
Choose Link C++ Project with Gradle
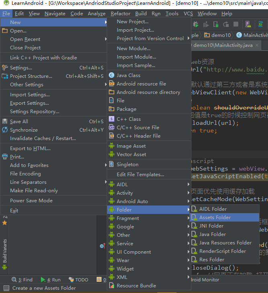point(53,57)
